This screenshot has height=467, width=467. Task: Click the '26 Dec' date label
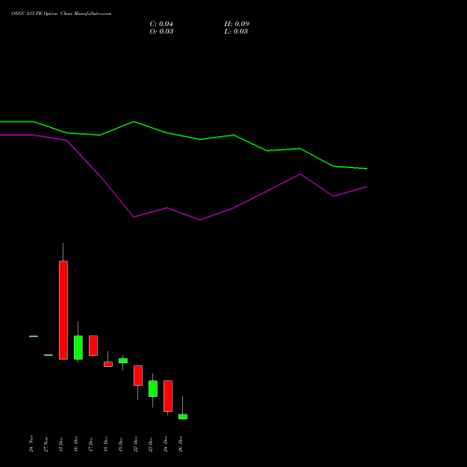(180, 444)
